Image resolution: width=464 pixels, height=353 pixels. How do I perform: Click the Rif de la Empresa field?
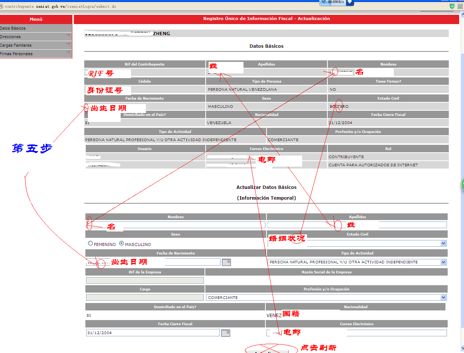click(145, 280)
